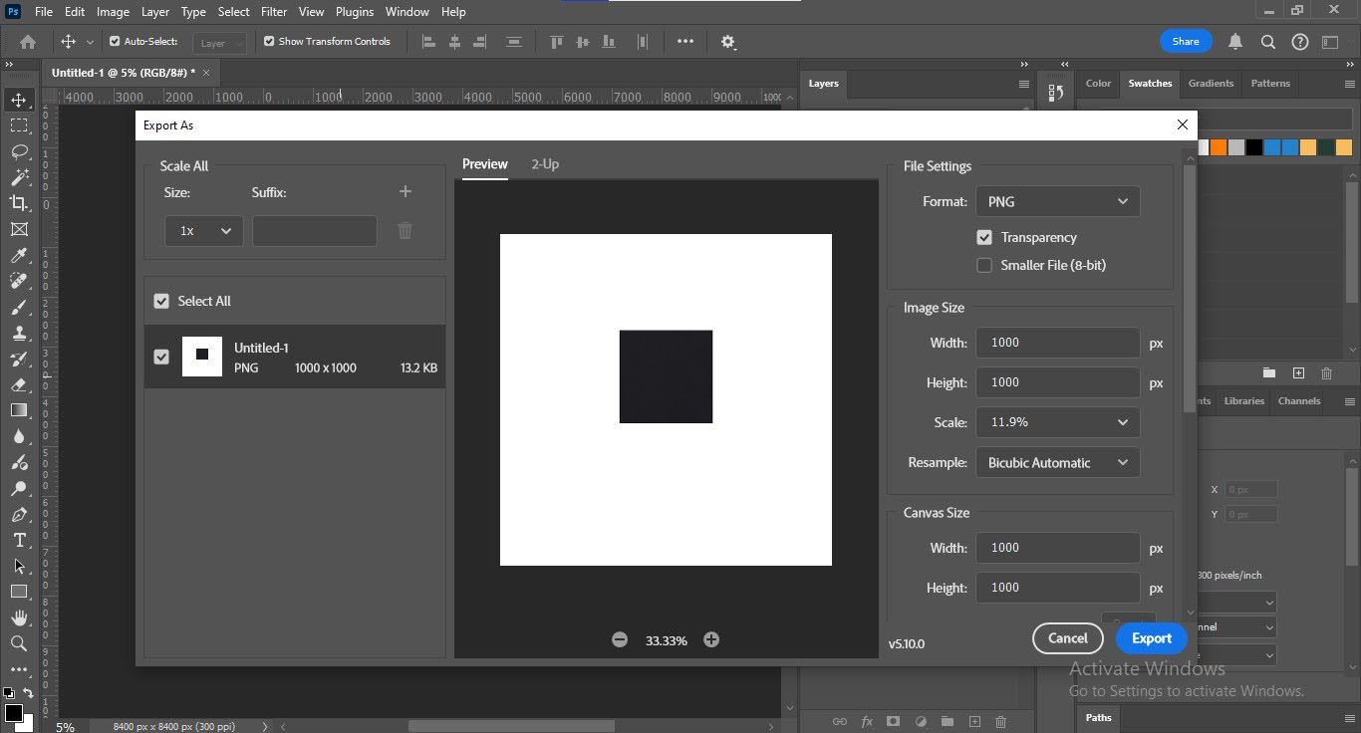Switch to the 2-Up tab
This screenshot has height=733, width=1361.
click(545, 164)
